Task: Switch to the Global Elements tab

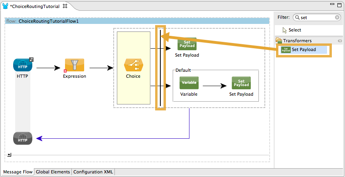Action: 53,172
